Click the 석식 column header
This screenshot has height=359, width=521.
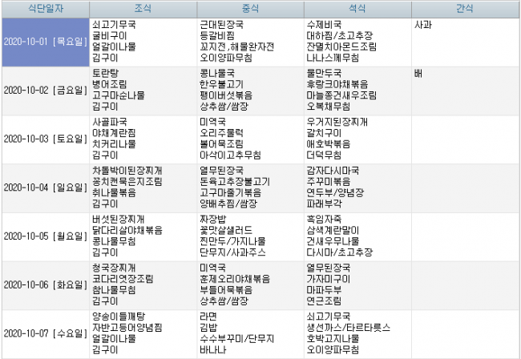coord(357,10)
